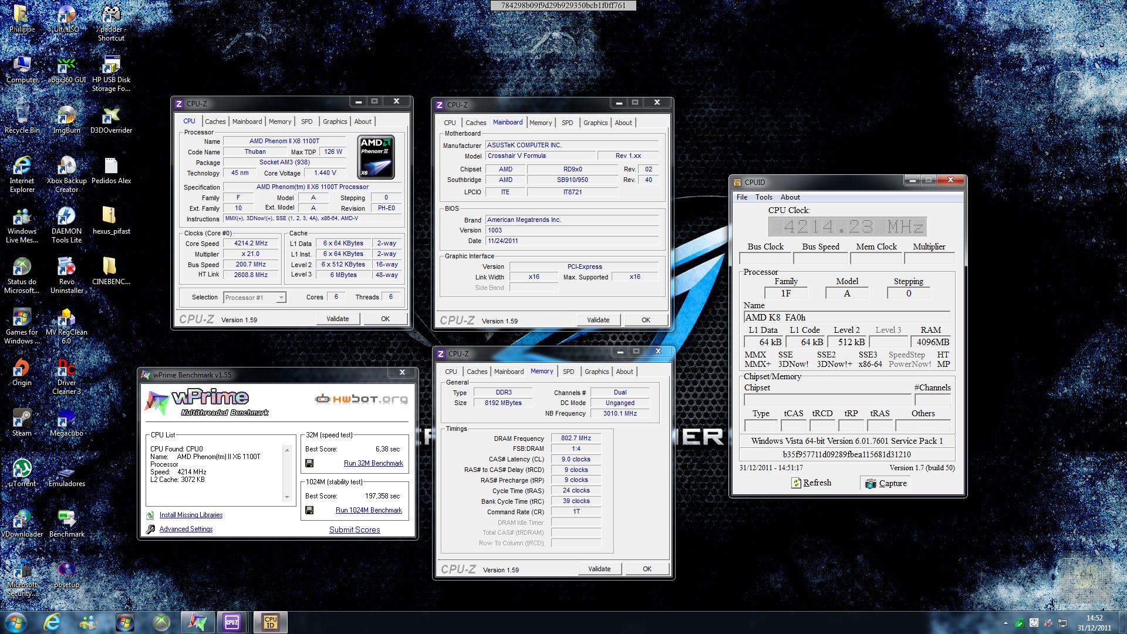
Task: Switch to SPD tab in CPU-Z Memory window
Action: tap(568, 372)
